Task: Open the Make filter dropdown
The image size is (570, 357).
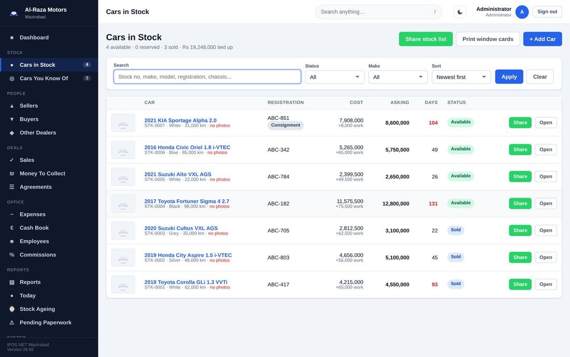Action: 398,77
